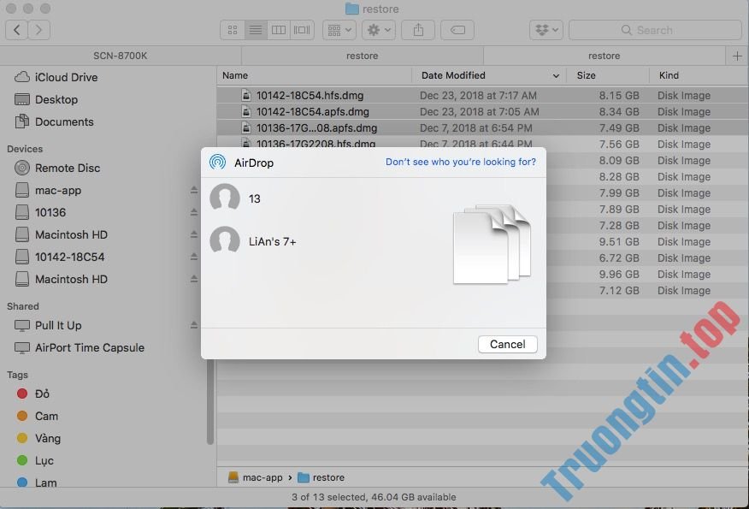This screenshot has height=509, width=749.
Task: Eject the Pull It Up shared computer
Action: 194,325
